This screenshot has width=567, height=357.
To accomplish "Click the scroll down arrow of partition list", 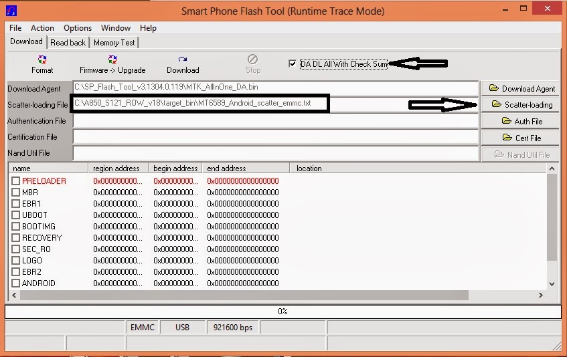I will coord(552,283).
